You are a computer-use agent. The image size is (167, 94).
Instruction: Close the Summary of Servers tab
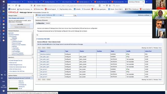(x=143, y=2)
